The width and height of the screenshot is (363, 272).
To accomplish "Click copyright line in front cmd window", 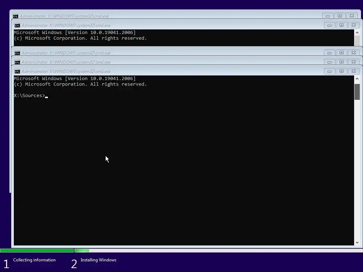I will pyautogui.click(x=80, y=84).
